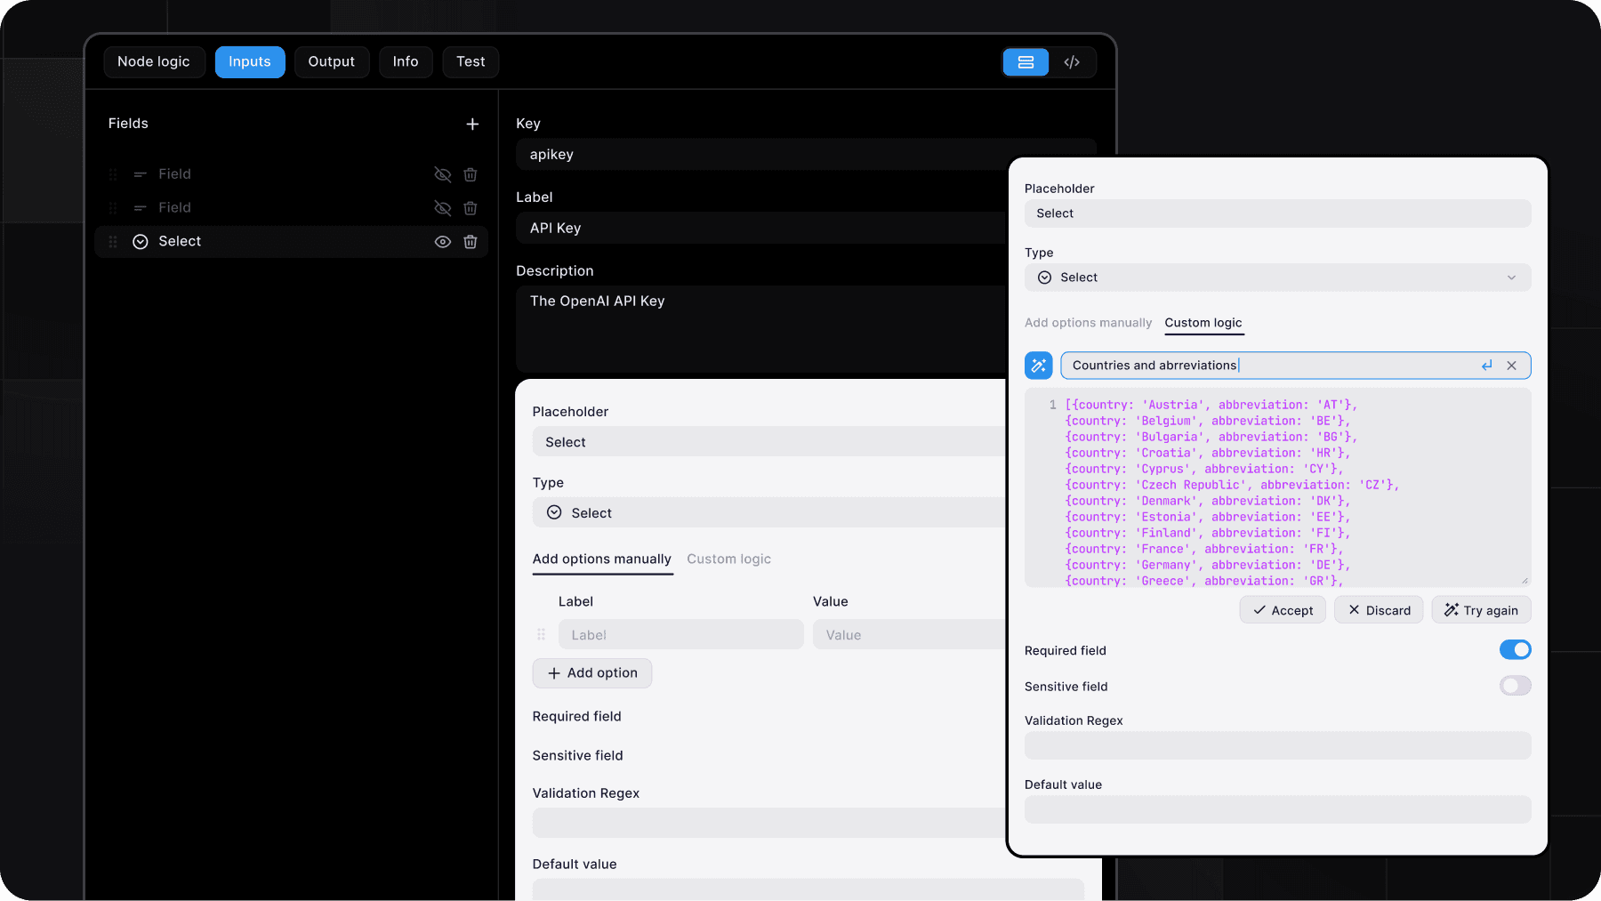Turn off the Required field toggle
1601x901 pixels.
point(1515,650)
